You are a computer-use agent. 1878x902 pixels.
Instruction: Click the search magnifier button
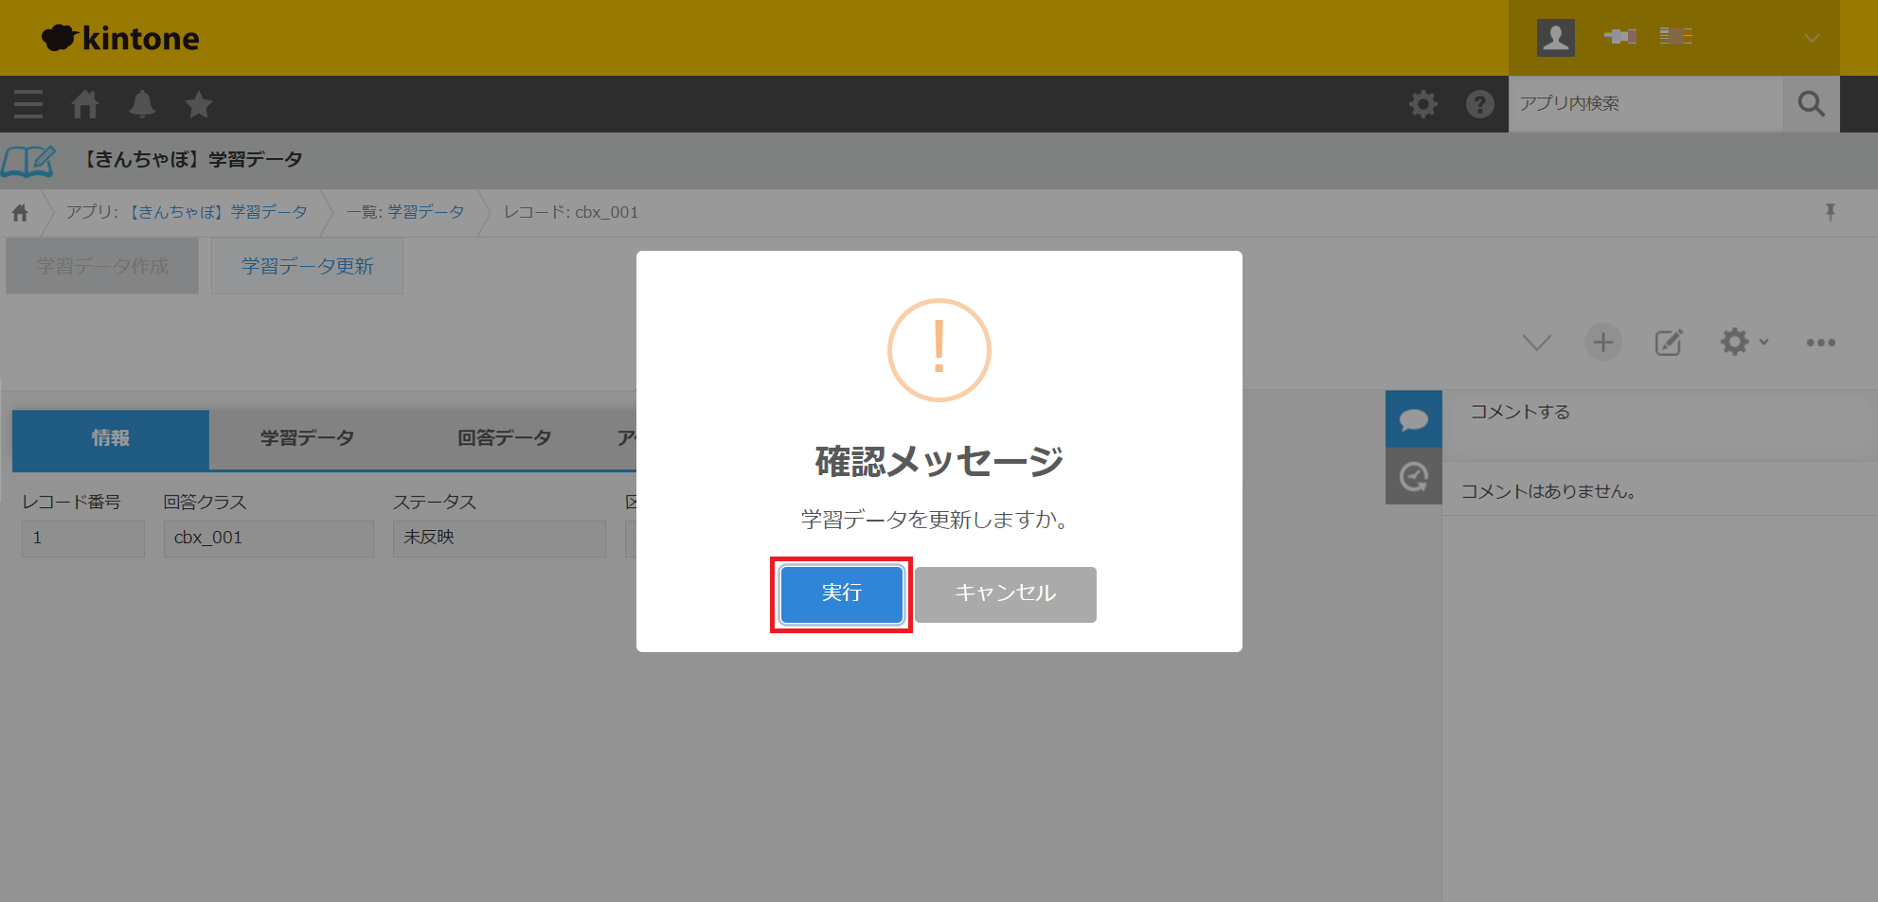coord(1811,104)
